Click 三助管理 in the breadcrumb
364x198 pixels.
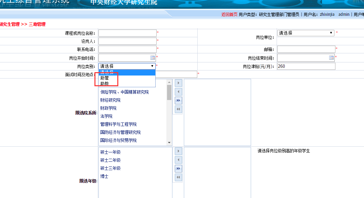37,24
